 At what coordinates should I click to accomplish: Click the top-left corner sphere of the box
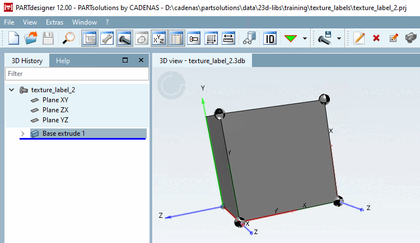tap(220, 114)
